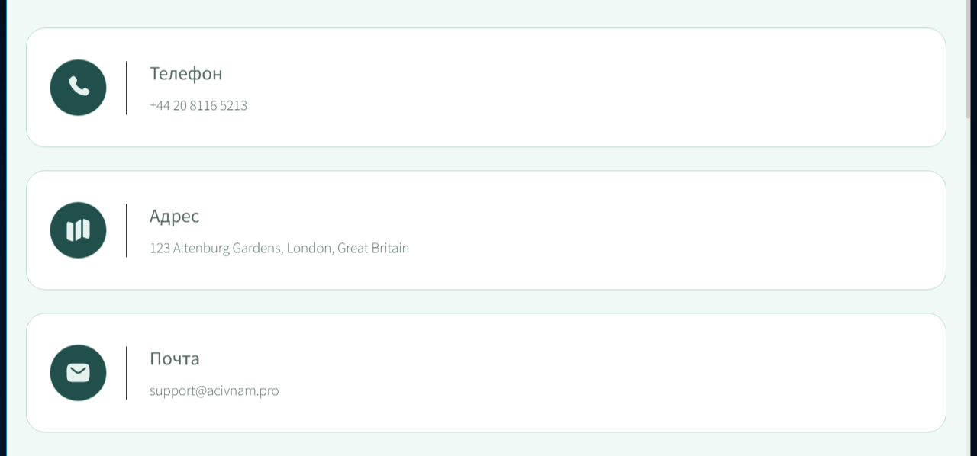Click the gap between Телефон and Адрес cards
977x456 pixels.
click(488, 159)
